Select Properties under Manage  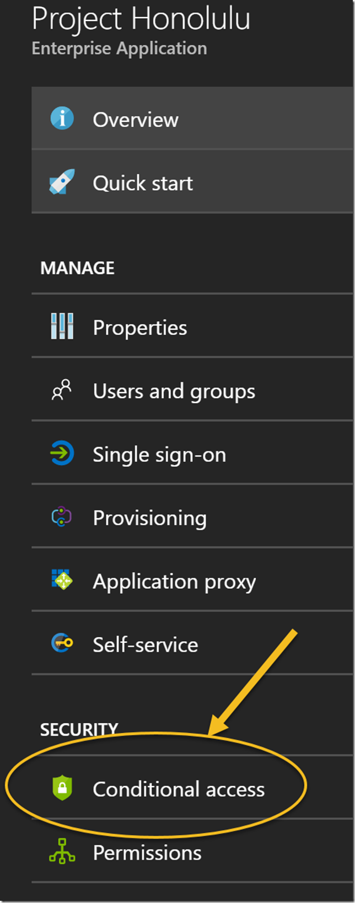click(x=140, y=327)
